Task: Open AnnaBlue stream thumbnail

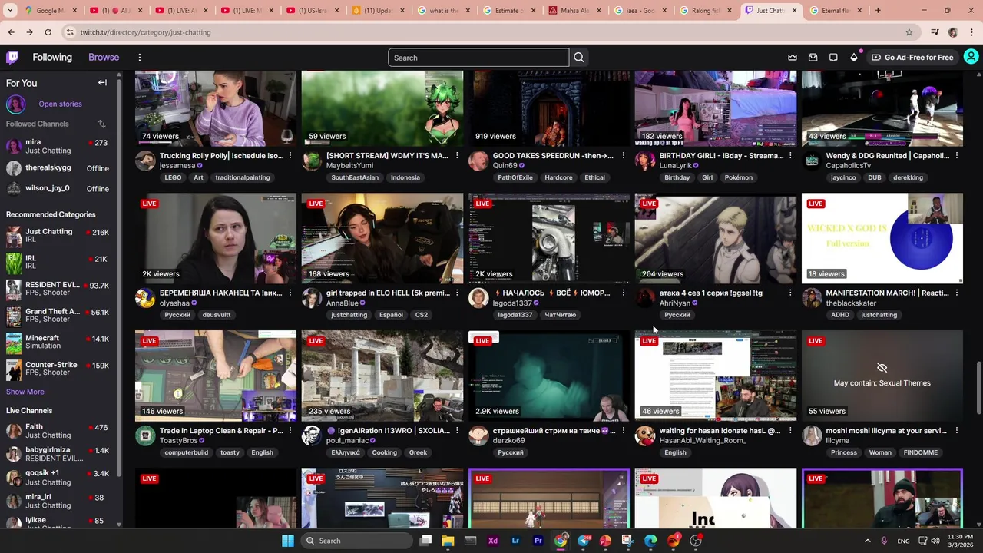Action: [382, 238]
